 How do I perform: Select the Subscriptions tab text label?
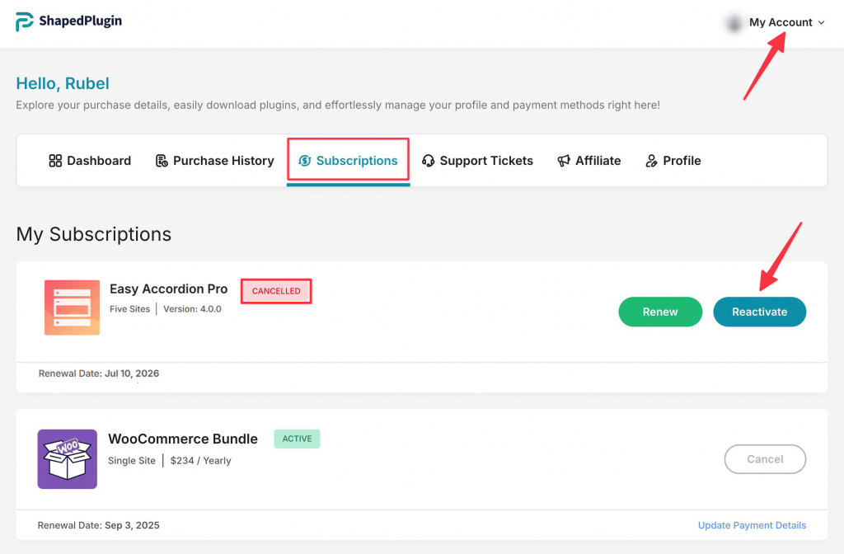357,161
